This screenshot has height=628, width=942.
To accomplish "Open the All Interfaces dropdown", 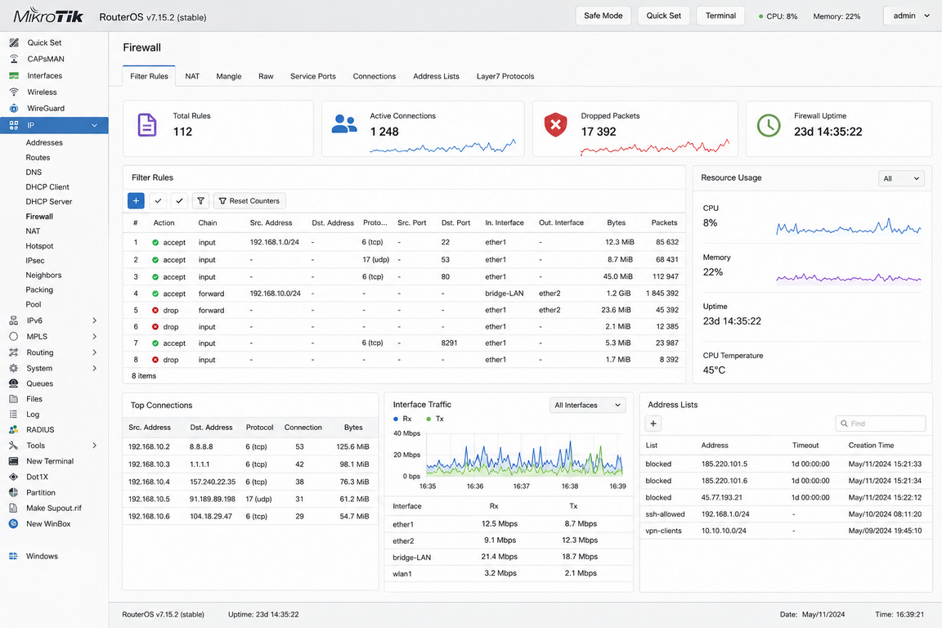I will (x=588, y=405).
